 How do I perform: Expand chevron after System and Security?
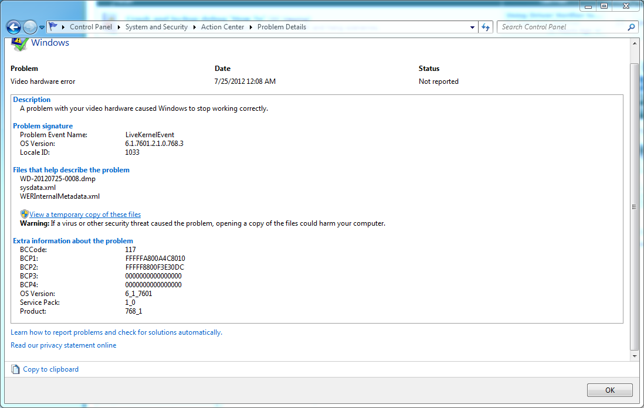click(x=194, y=27)
